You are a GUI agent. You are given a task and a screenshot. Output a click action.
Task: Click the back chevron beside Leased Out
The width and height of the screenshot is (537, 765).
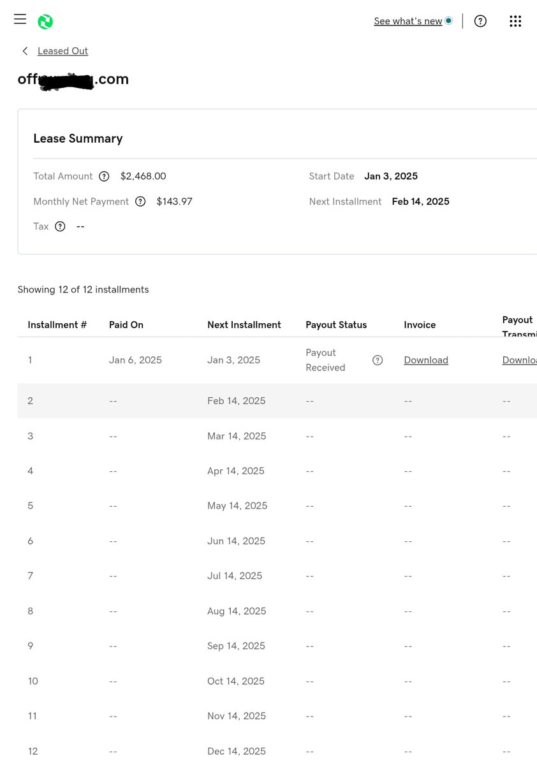pos(25,51)
